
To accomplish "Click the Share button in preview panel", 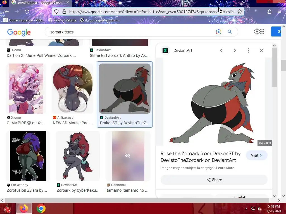I will (x=214, y=180).
